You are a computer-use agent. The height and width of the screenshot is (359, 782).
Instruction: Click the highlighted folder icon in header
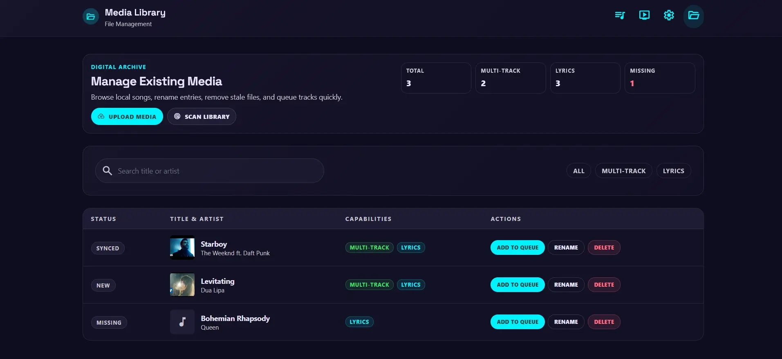(x=694, y=16)
